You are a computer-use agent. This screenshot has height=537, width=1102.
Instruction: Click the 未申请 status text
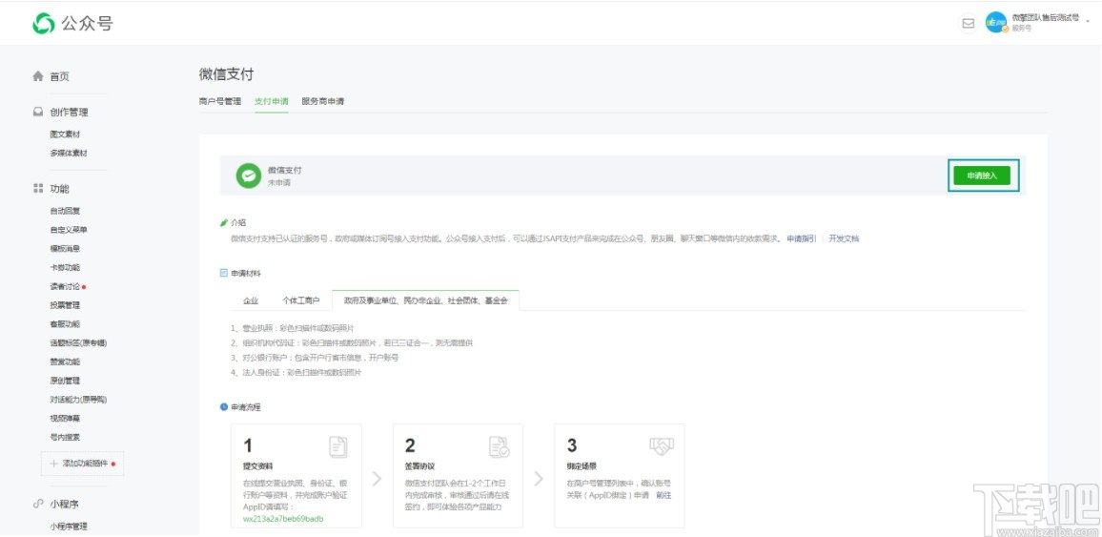(279, 183)
